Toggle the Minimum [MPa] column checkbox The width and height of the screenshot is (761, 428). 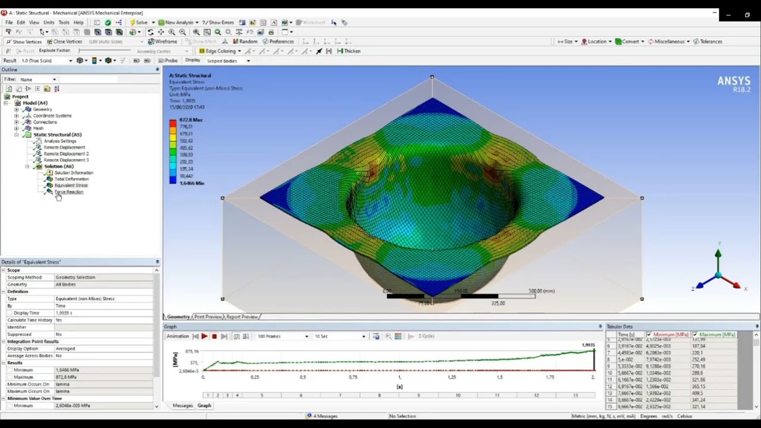click(x=649, y=335)
